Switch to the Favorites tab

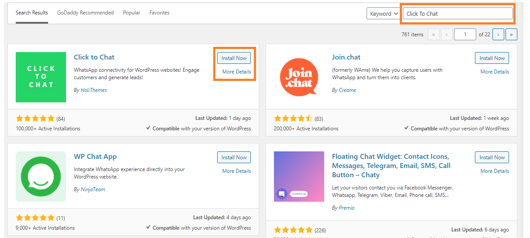(159, 13)
